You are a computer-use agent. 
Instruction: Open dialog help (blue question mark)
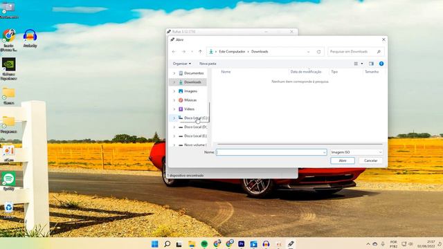(381, 64)
